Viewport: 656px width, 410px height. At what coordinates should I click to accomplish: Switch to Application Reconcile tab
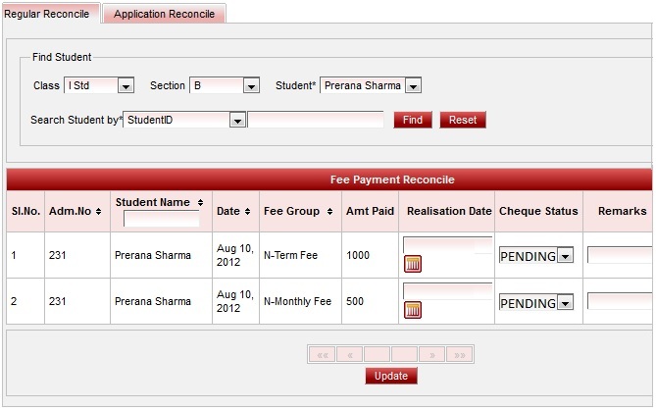click(x=164, y=15)
